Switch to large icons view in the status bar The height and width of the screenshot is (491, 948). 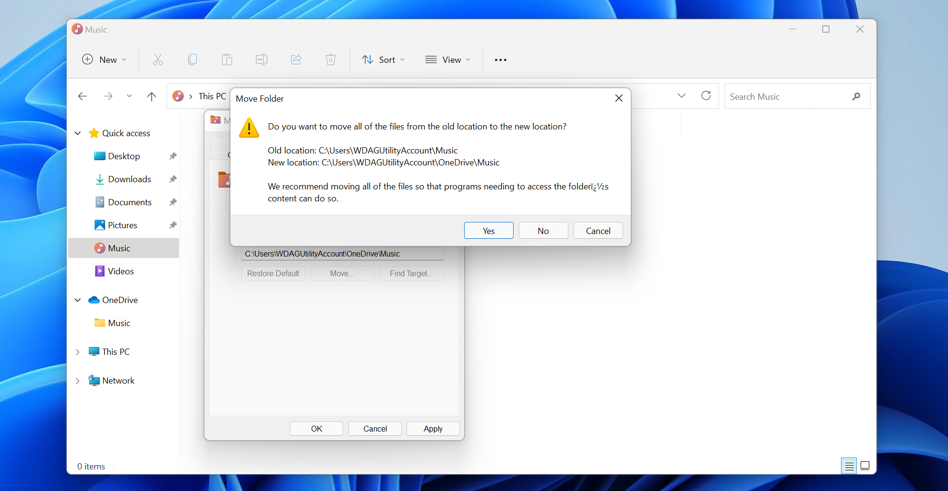coord(864,465)
